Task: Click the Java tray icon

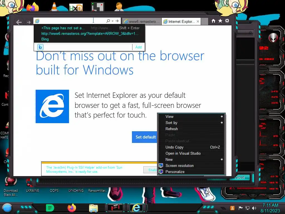Action: [x=232, y=208]
